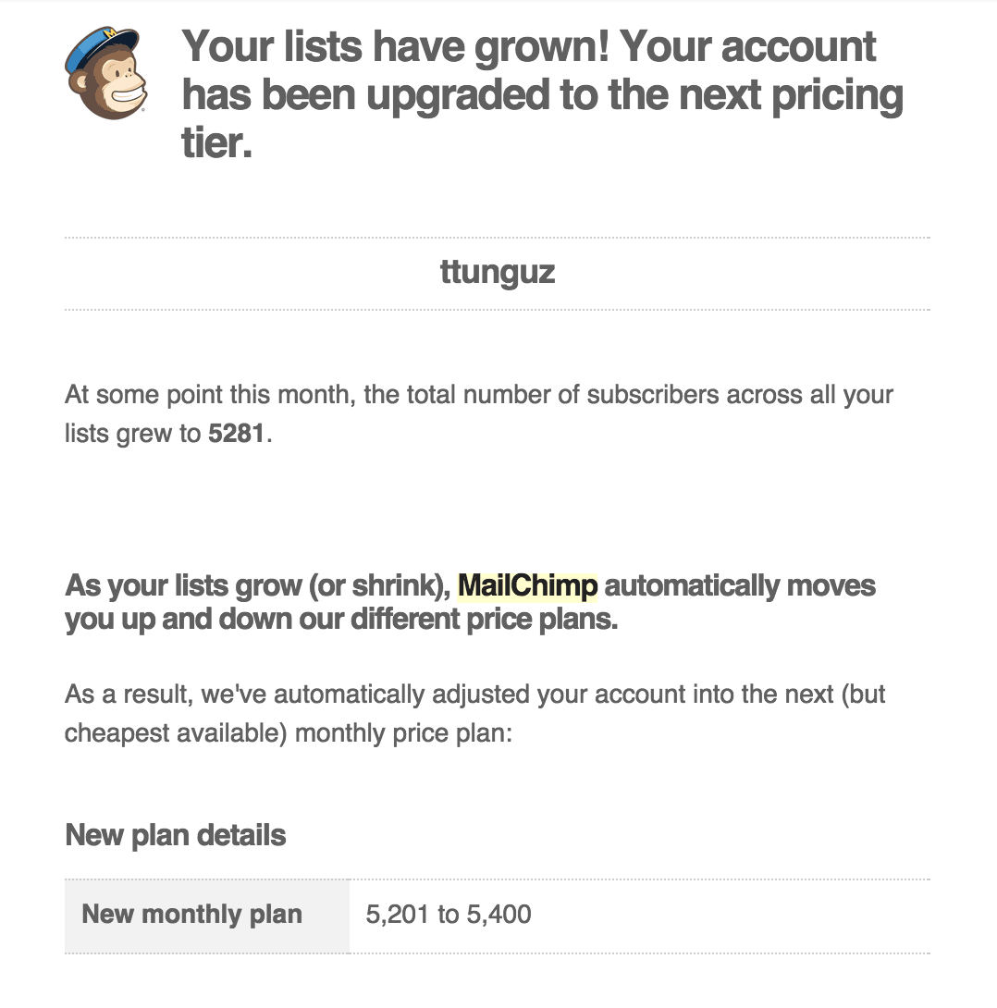Select the "New monthly plan" table cell
997x1008 pixels.
[207, 916]
